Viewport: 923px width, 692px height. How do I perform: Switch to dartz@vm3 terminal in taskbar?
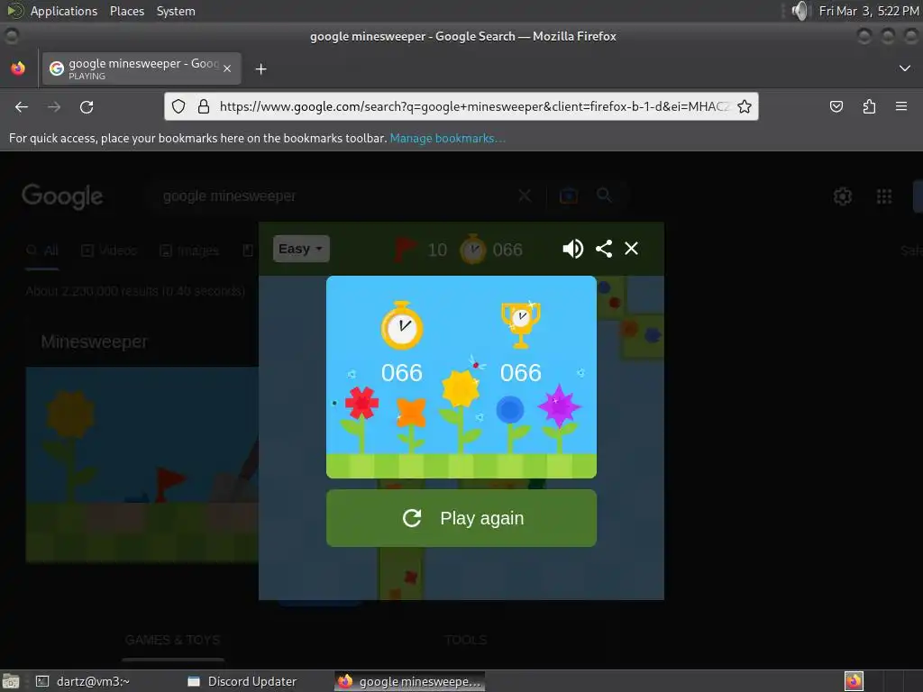82,681
